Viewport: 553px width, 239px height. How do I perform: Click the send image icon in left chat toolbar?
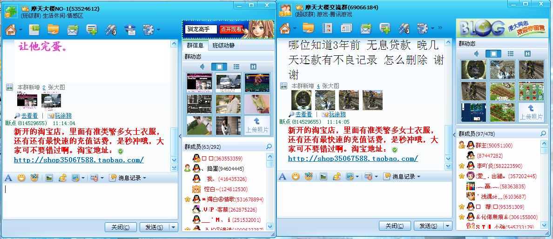tap(49, 178)
